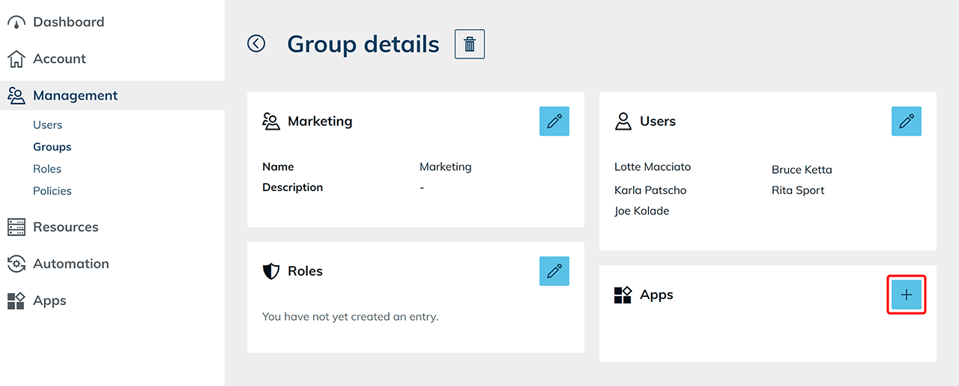
Task: Select user Bruce Ketta
Action: pos(802,170)
